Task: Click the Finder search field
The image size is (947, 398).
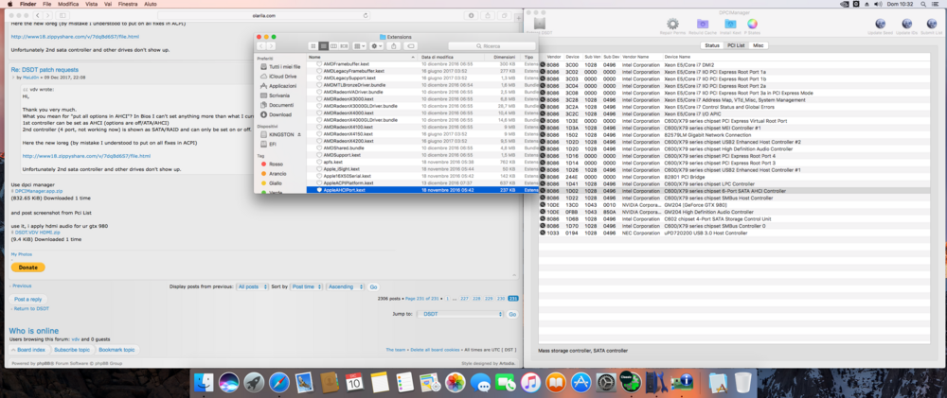Action: click(x=491, y=46)
